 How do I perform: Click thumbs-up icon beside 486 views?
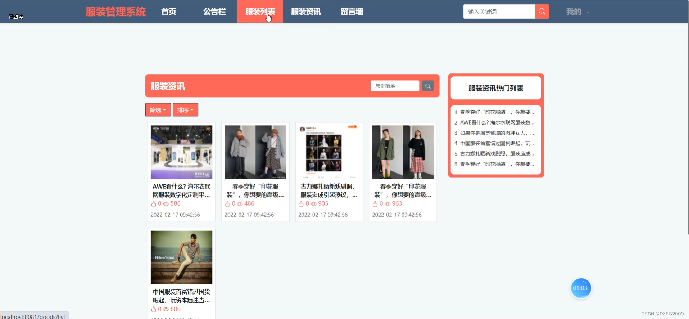tap(227, 204)
